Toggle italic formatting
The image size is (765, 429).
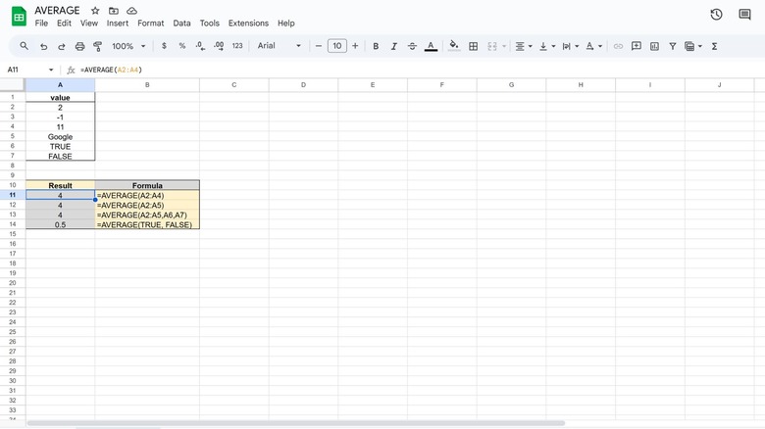coord(393,46)
